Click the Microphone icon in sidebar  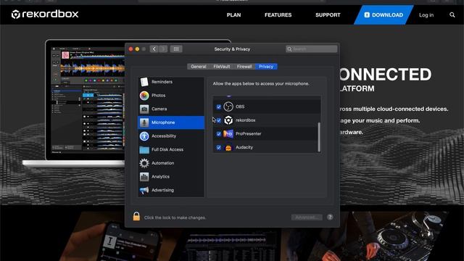click(144, 123)
